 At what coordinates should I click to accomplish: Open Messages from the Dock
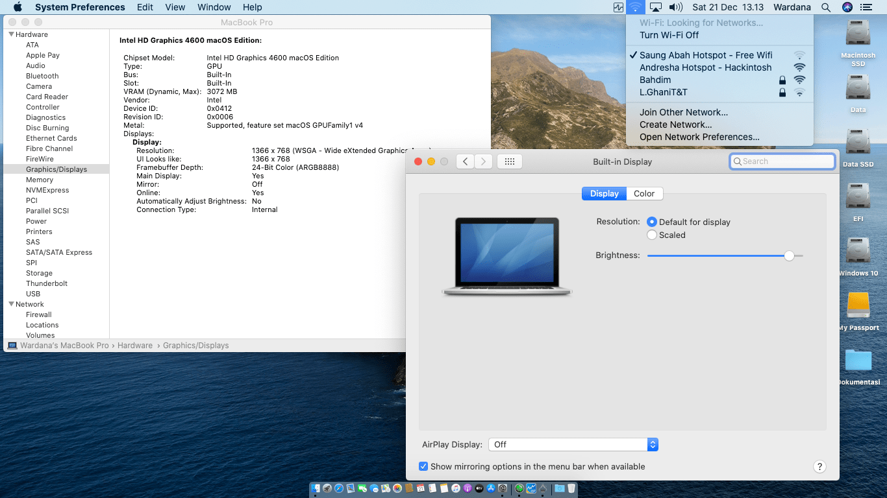pos(374,488)
